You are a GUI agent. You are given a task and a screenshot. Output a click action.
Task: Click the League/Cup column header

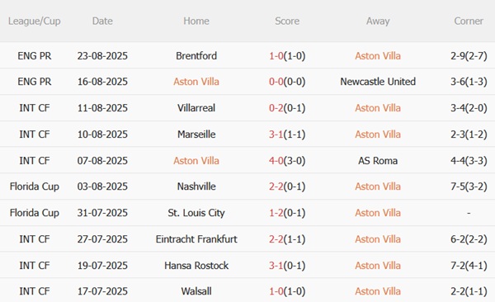tap(34, 21)
